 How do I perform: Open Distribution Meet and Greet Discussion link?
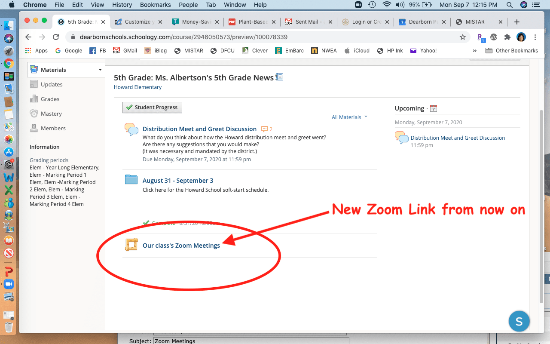[x=199, y=129]
